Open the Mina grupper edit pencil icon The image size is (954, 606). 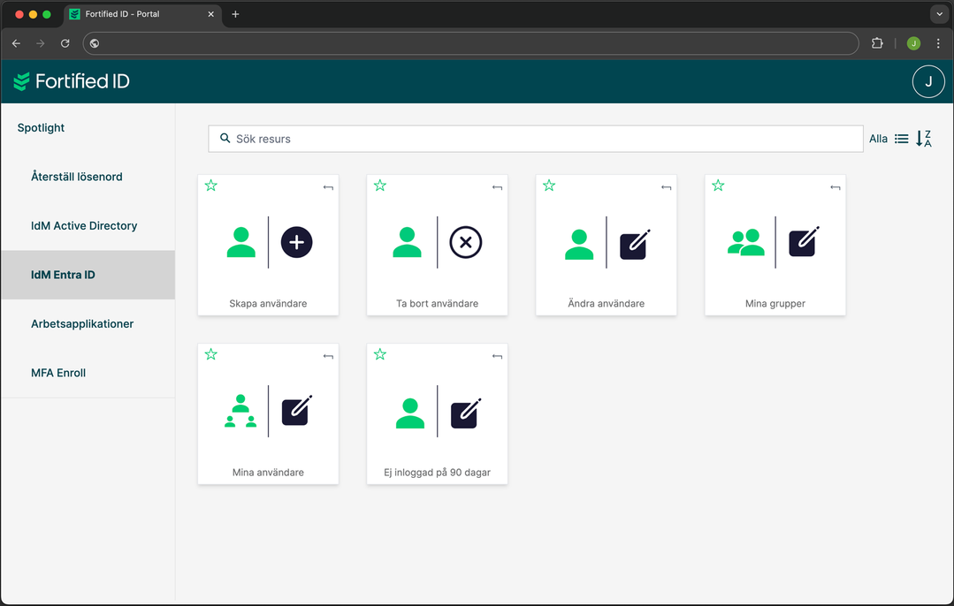point(805,240)
